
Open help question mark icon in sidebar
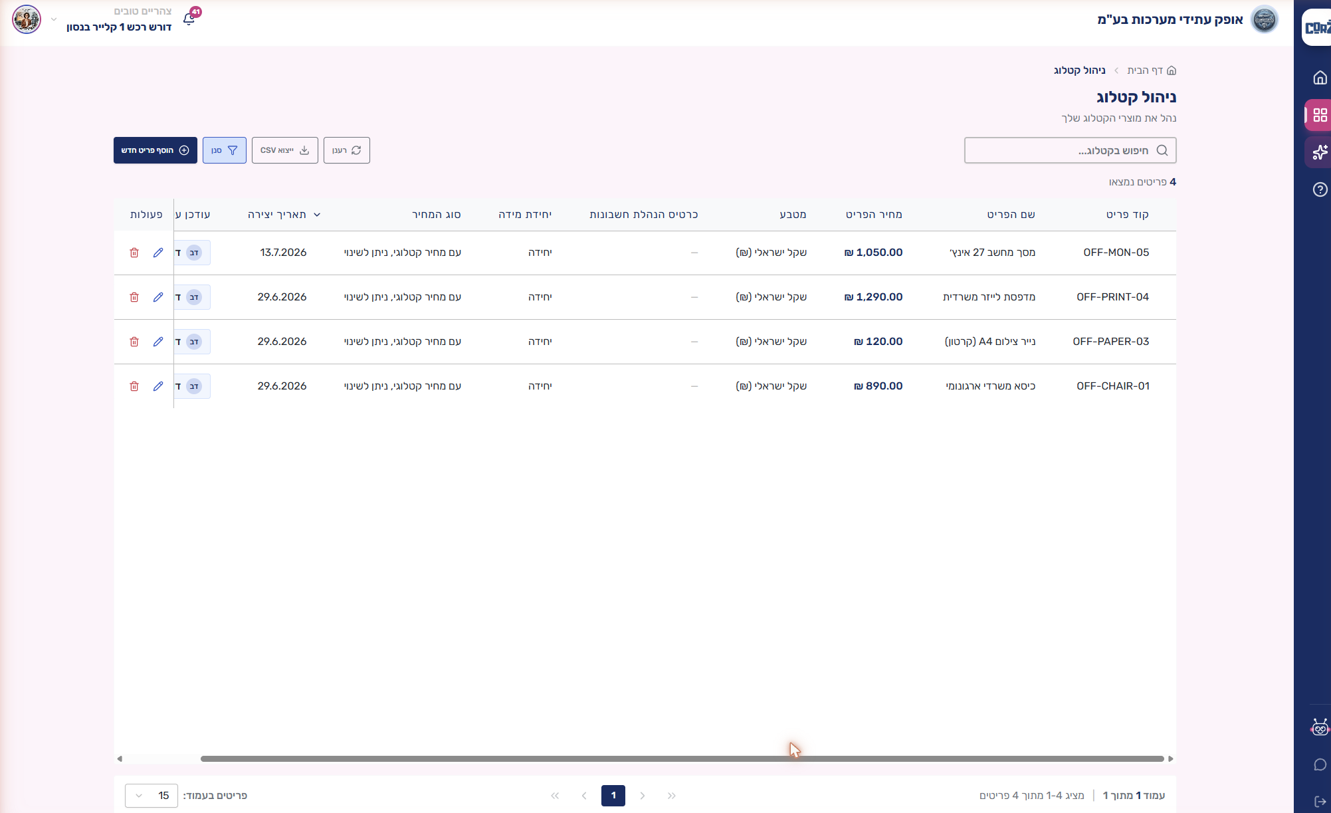(1320, 189)
